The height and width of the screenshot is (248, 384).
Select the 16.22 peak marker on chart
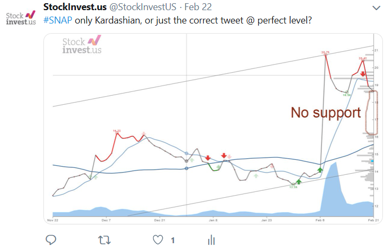[x=117, y=133]
